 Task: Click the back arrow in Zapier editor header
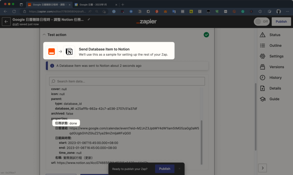click(6, 22)
